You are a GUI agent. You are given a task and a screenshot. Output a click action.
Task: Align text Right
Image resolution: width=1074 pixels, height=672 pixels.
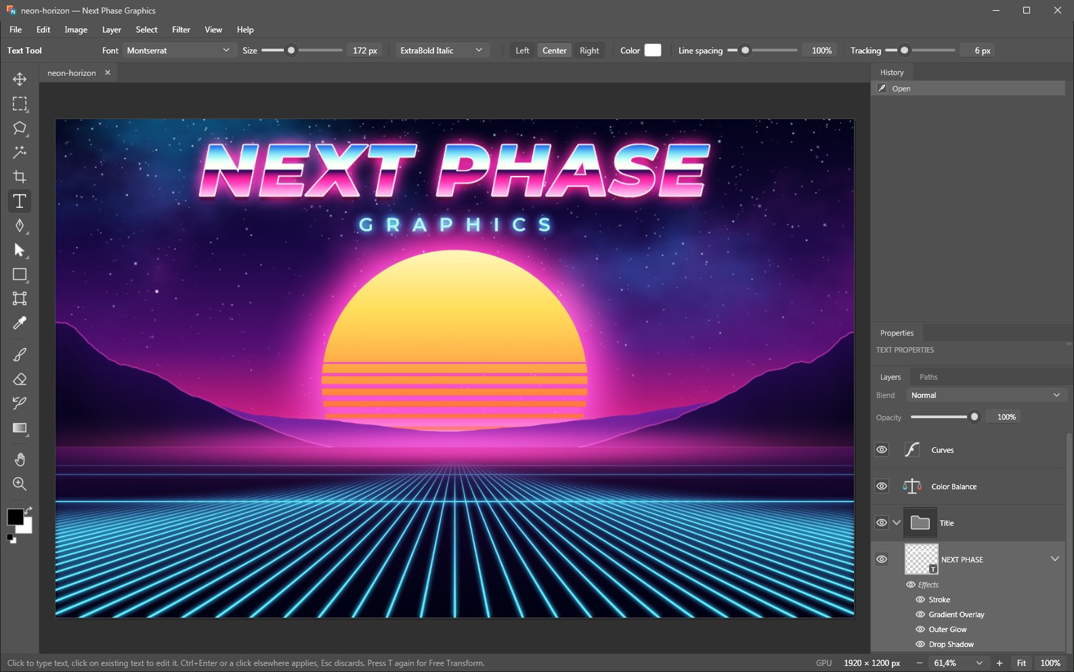(x=589, y=51)
